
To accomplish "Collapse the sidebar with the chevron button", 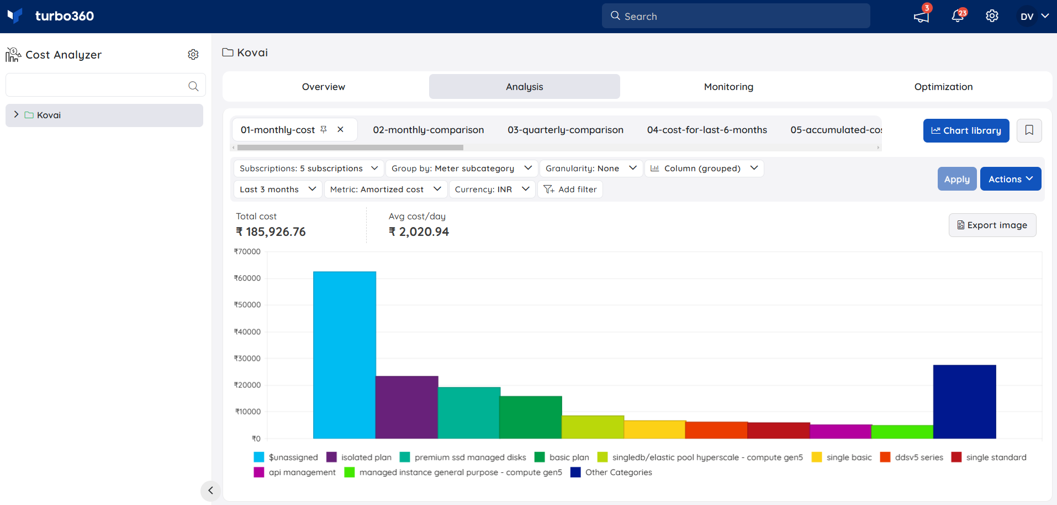I will (210, 491).
